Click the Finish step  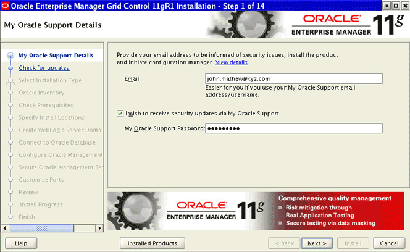27,217
